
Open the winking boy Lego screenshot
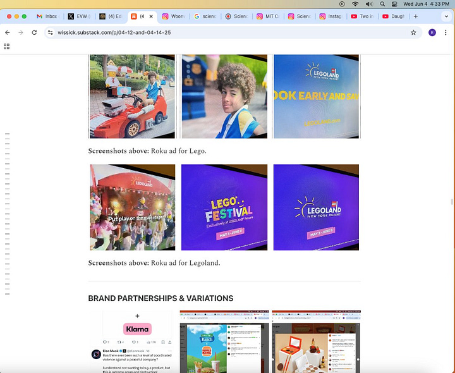(224, 96)
